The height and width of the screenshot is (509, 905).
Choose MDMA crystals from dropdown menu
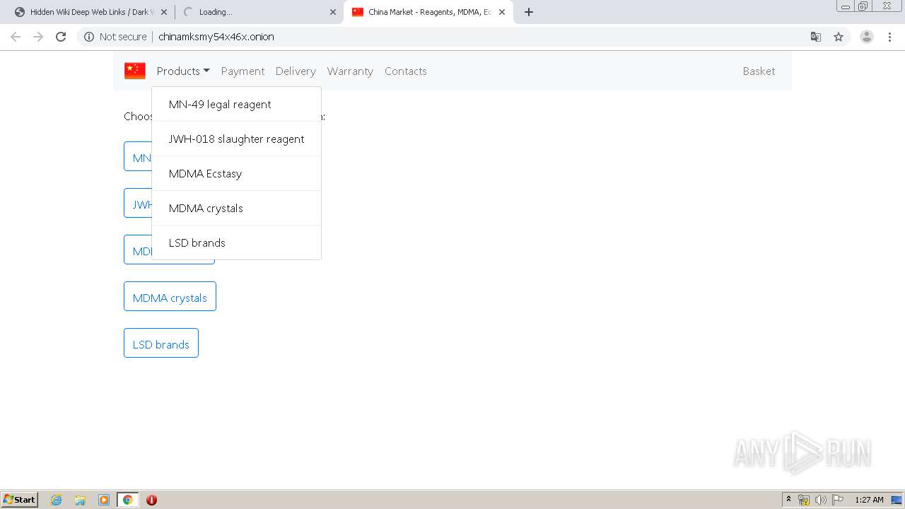tap(236, 208)
